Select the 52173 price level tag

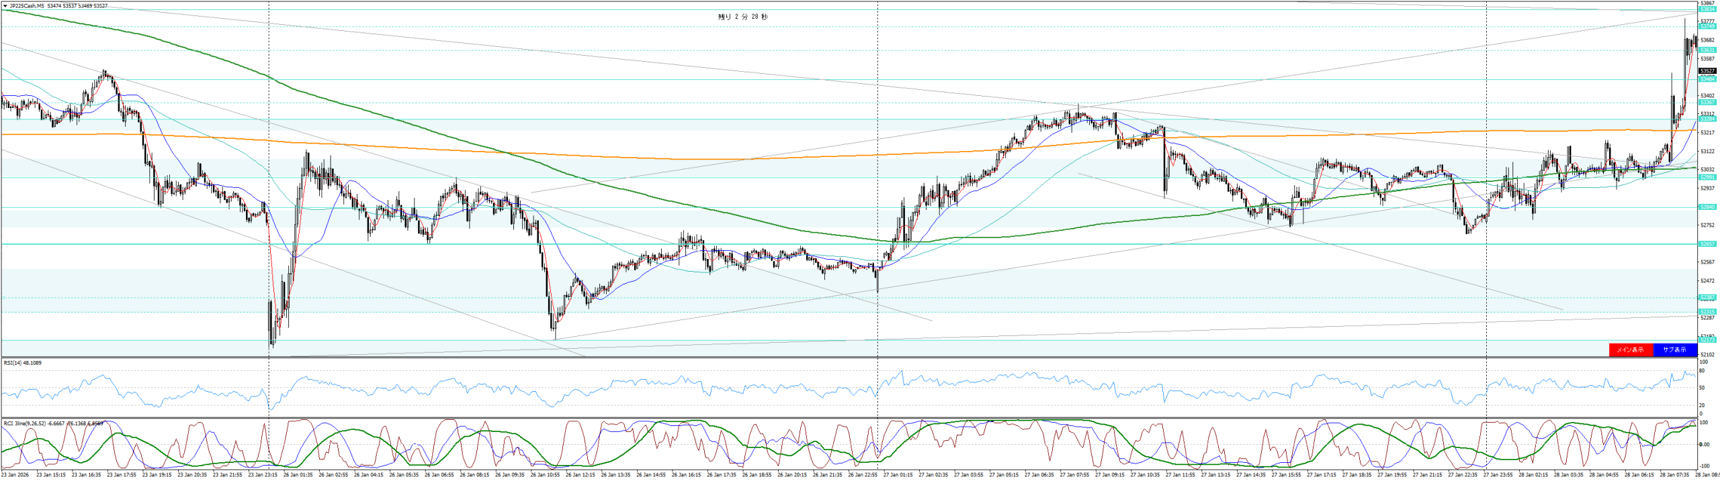[x=1707, y=340]
